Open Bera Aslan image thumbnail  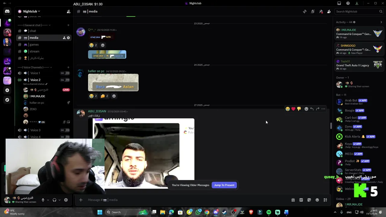pyautogui.click(x=113, y=82)
